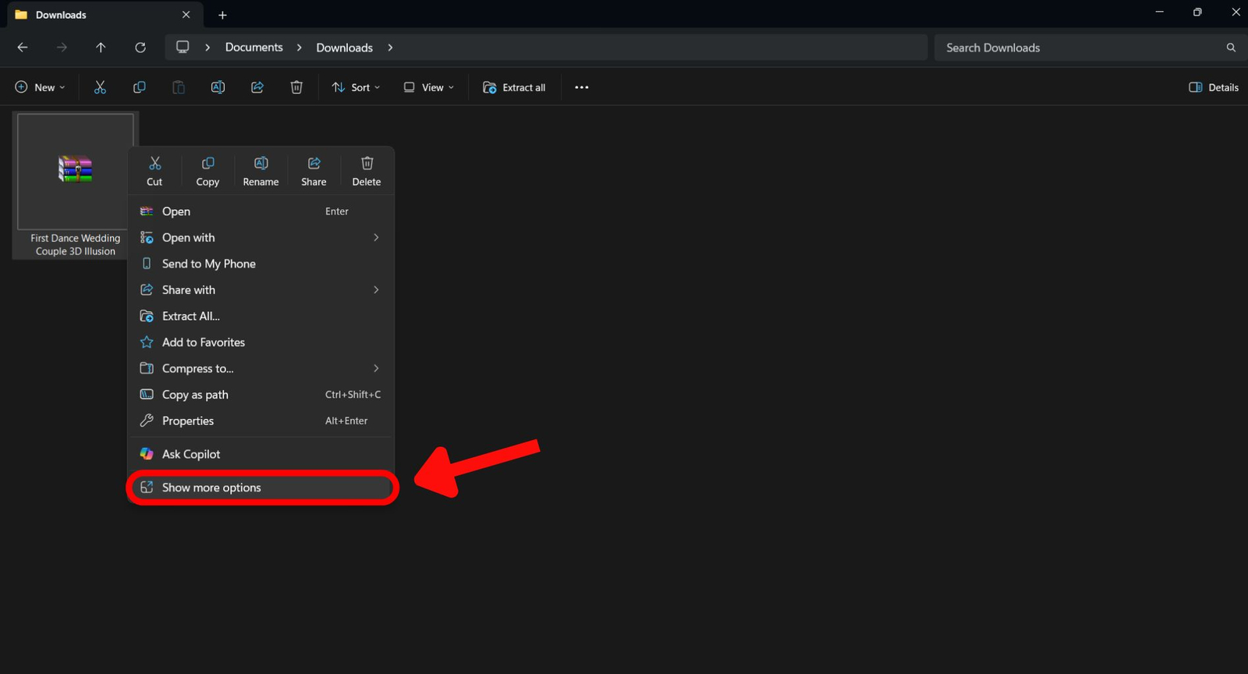Image resolution: width=1248 pixels, height=674 pixels.
Task: Open the Sort dropdown
Action: tap(356, 87)
